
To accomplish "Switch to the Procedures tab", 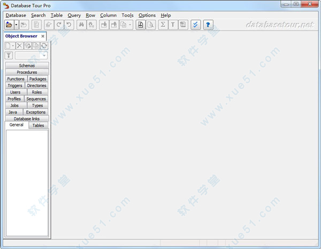I will (27, 72).
